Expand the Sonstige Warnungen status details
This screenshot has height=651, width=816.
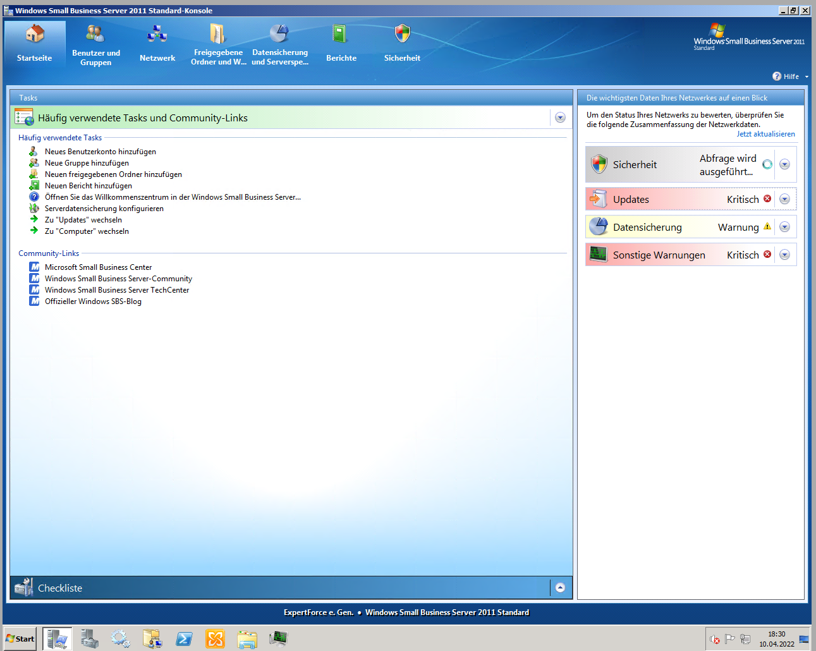click(x=784, y=255)
